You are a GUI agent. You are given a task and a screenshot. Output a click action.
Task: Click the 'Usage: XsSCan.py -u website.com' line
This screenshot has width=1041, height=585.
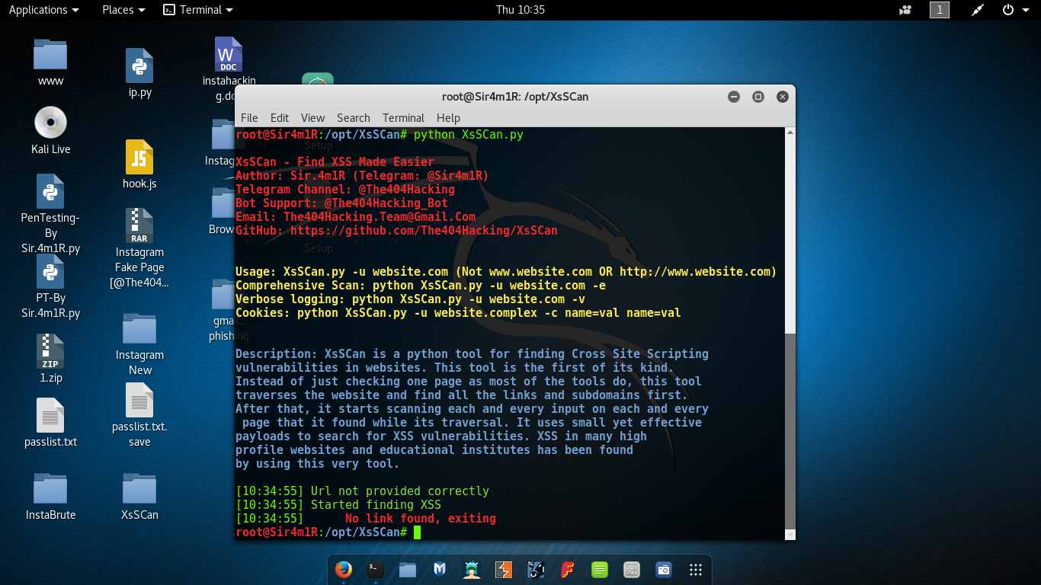[506, 271]
